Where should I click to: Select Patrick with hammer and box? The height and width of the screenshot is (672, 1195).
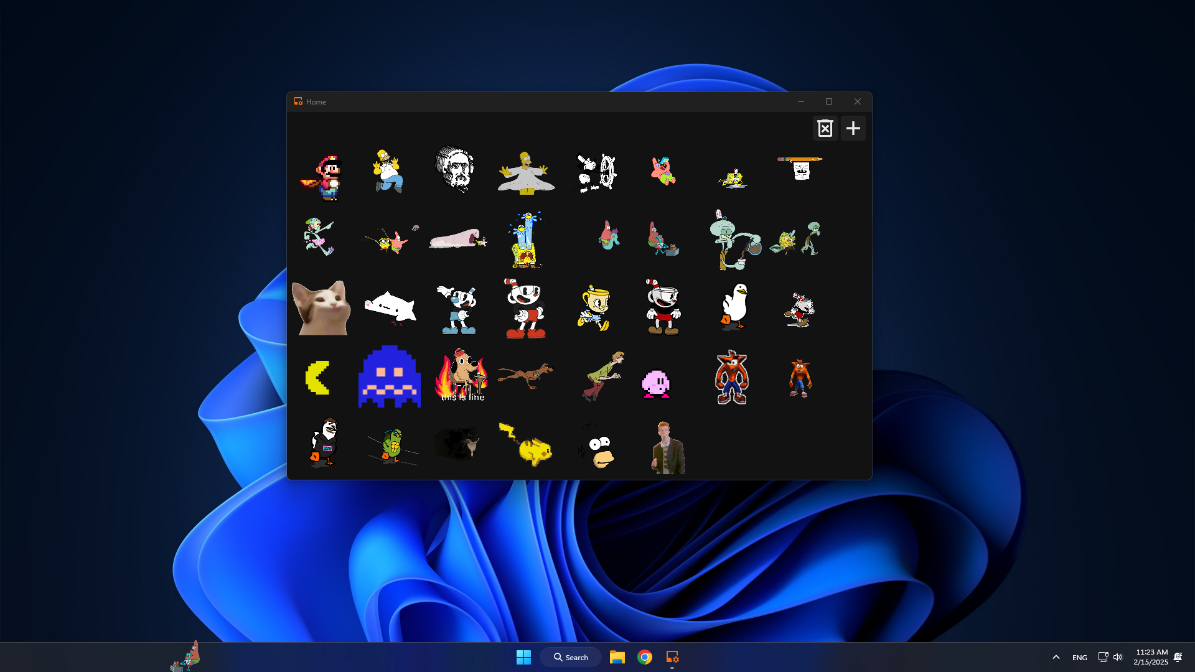tap(663, 239)
